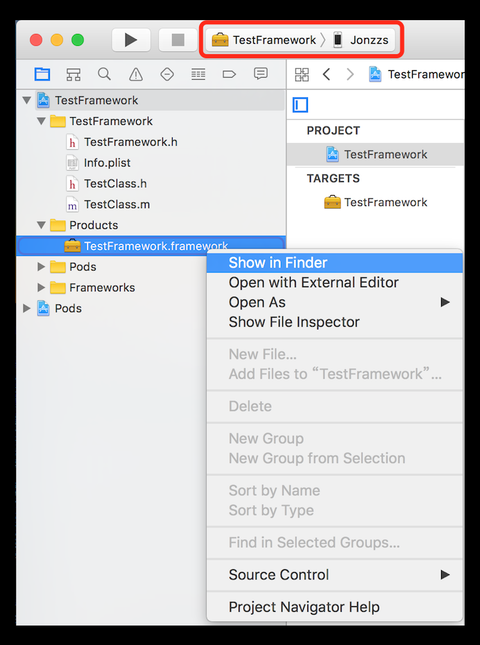Viewport: 480px width, 645px height.
Task: Click the Run (play) button
Action: tap(131, 40)
